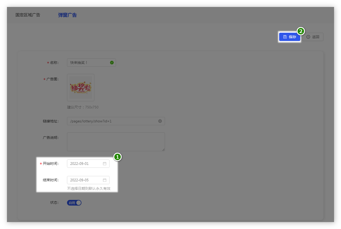The height and width of the screenshot is (229, 341).
Task: Open the 抽奖啦 ad image thumbnail
Action: pyautogui.click(x=81, y=88)
